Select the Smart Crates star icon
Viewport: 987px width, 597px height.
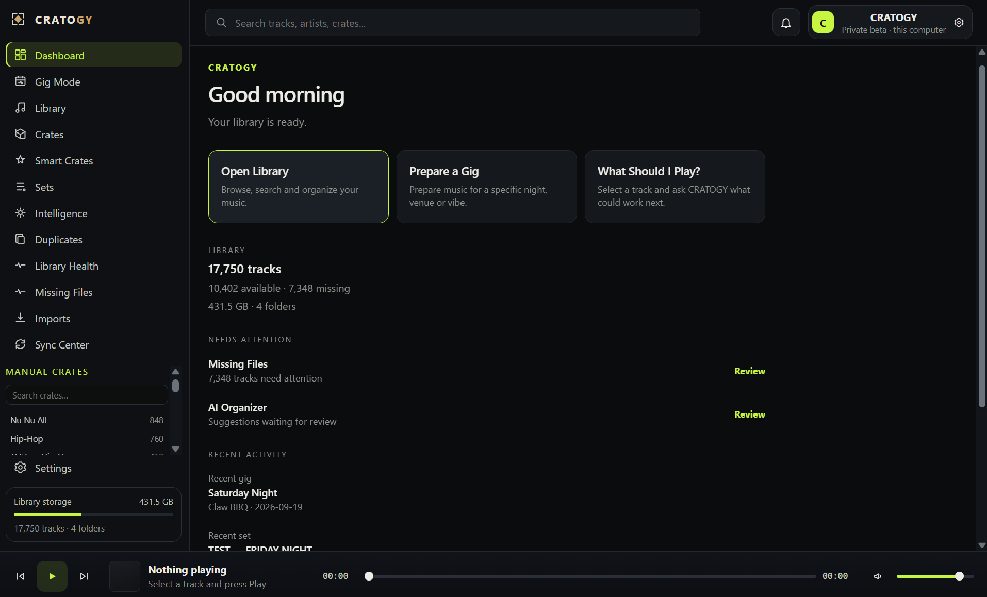point(20,160)
